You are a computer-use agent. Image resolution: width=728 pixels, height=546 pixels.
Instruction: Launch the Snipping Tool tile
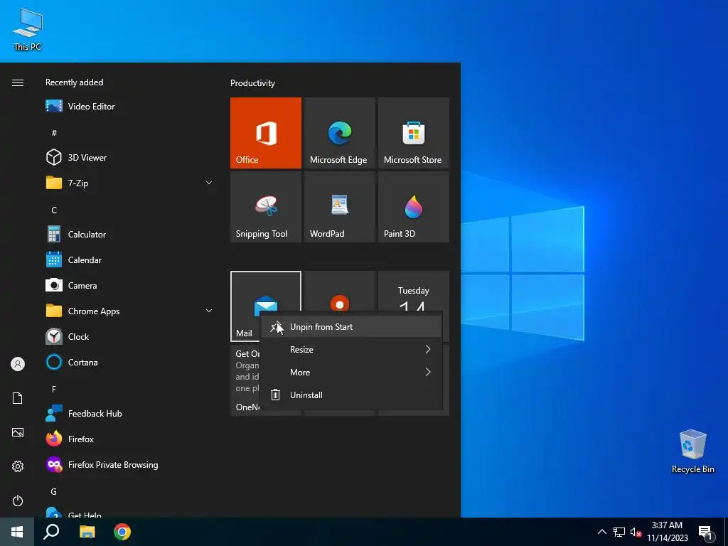(266, 207)
